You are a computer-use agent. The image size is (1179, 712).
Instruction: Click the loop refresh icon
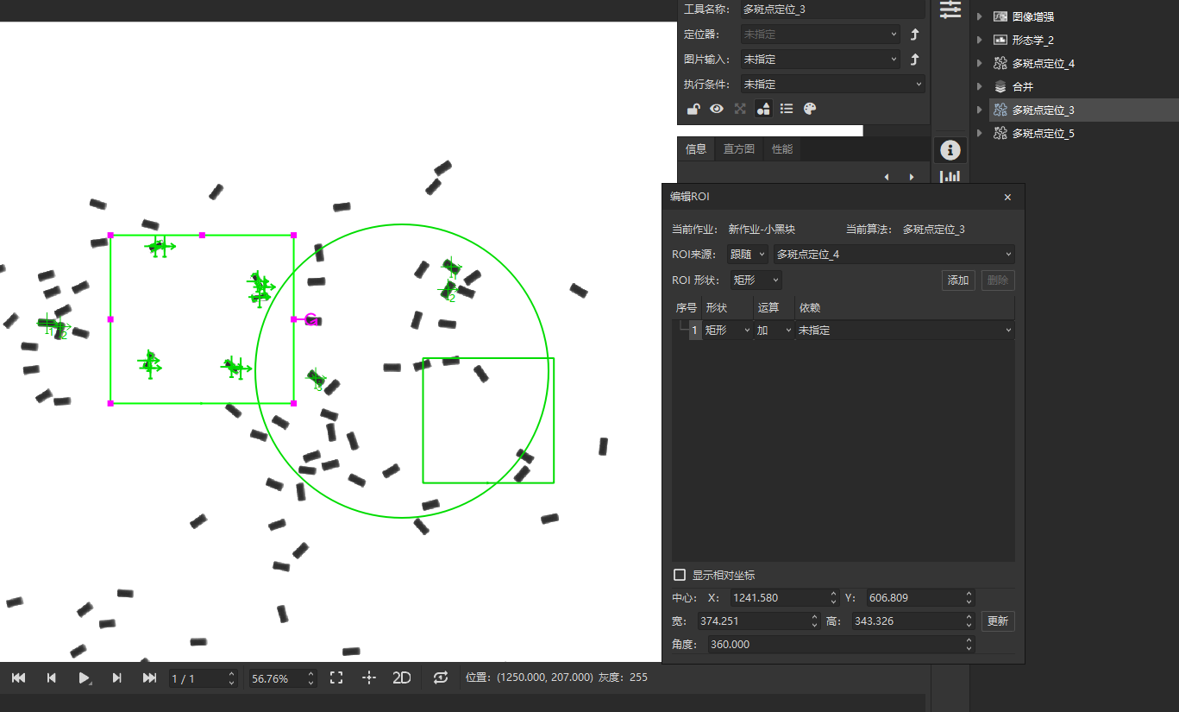coord(441,678)
